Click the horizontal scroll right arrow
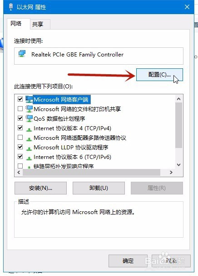Viewport: 198px width, 276px height. point(171,172)
